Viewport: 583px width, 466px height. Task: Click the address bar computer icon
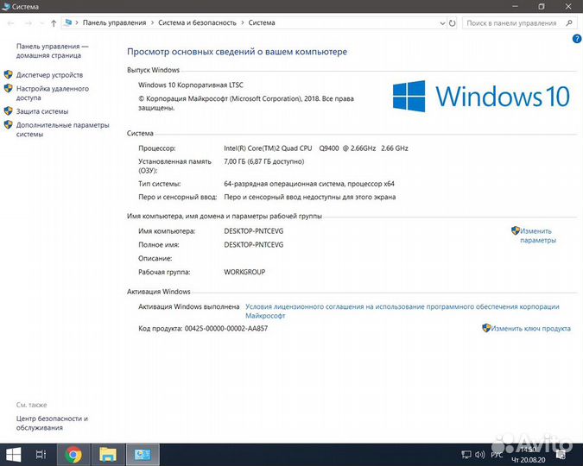pos(67,22)
